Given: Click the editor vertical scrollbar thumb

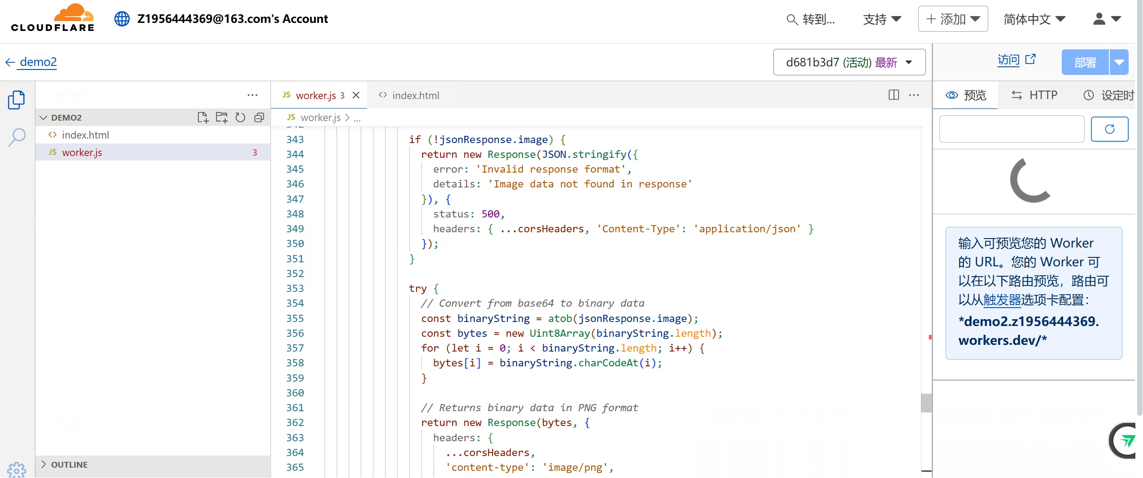Looking at the screenshot, I should [x=926, y=403].
